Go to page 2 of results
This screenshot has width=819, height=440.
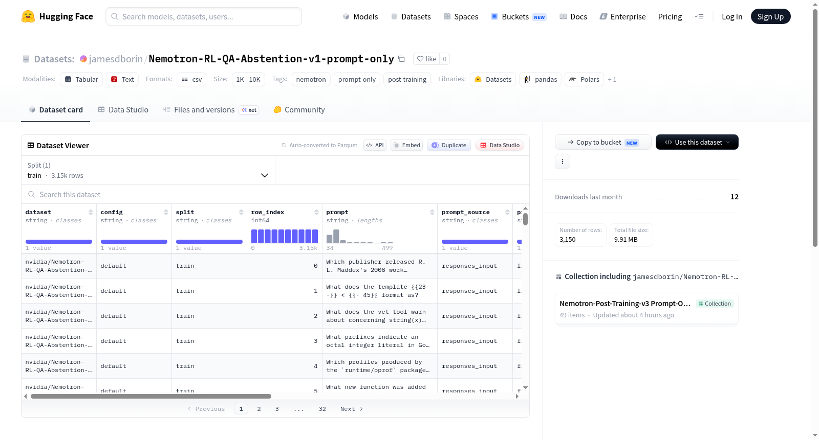(259, 409)
